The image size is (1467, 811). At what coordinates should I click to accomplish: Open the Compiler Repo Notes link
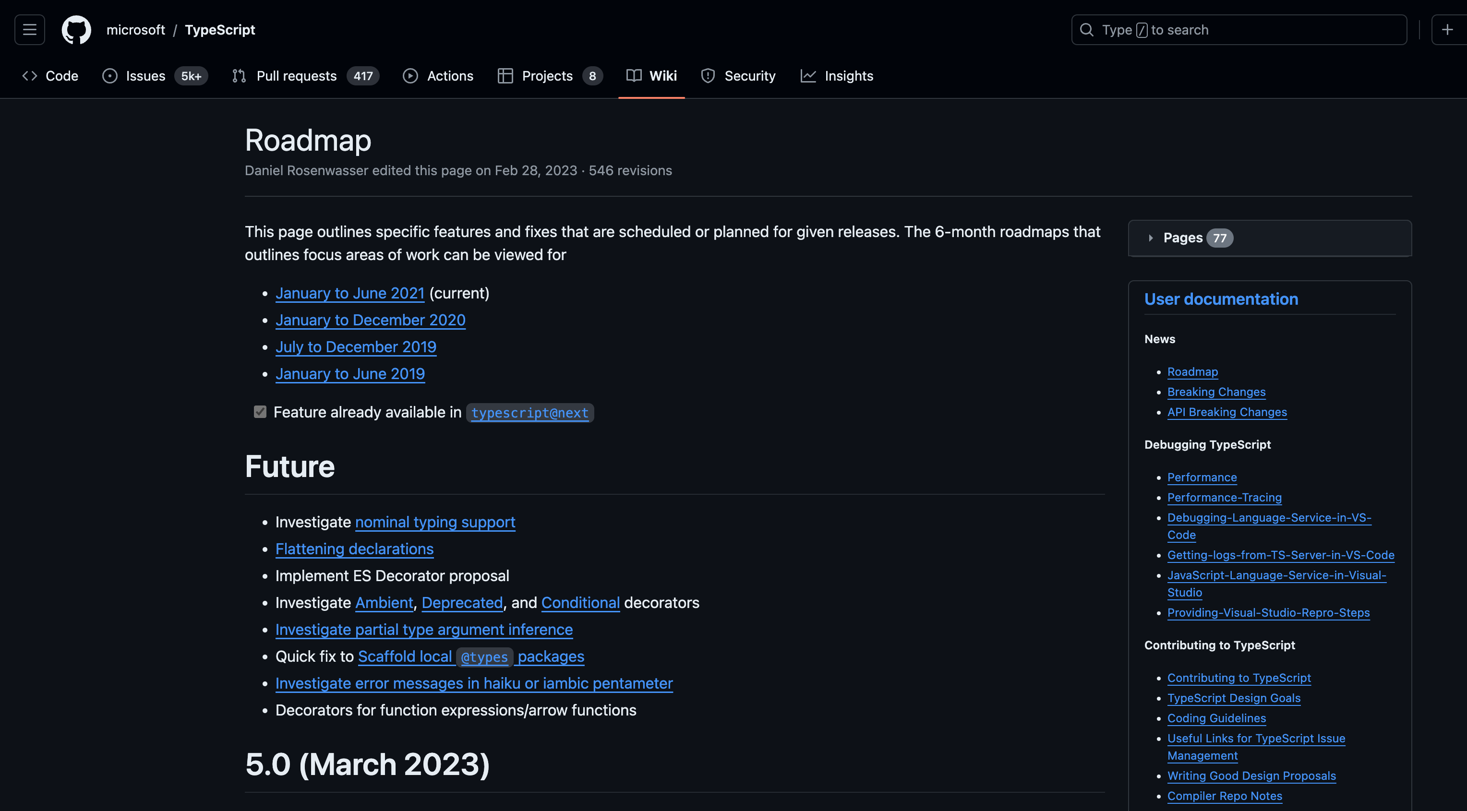(1225, 796)
